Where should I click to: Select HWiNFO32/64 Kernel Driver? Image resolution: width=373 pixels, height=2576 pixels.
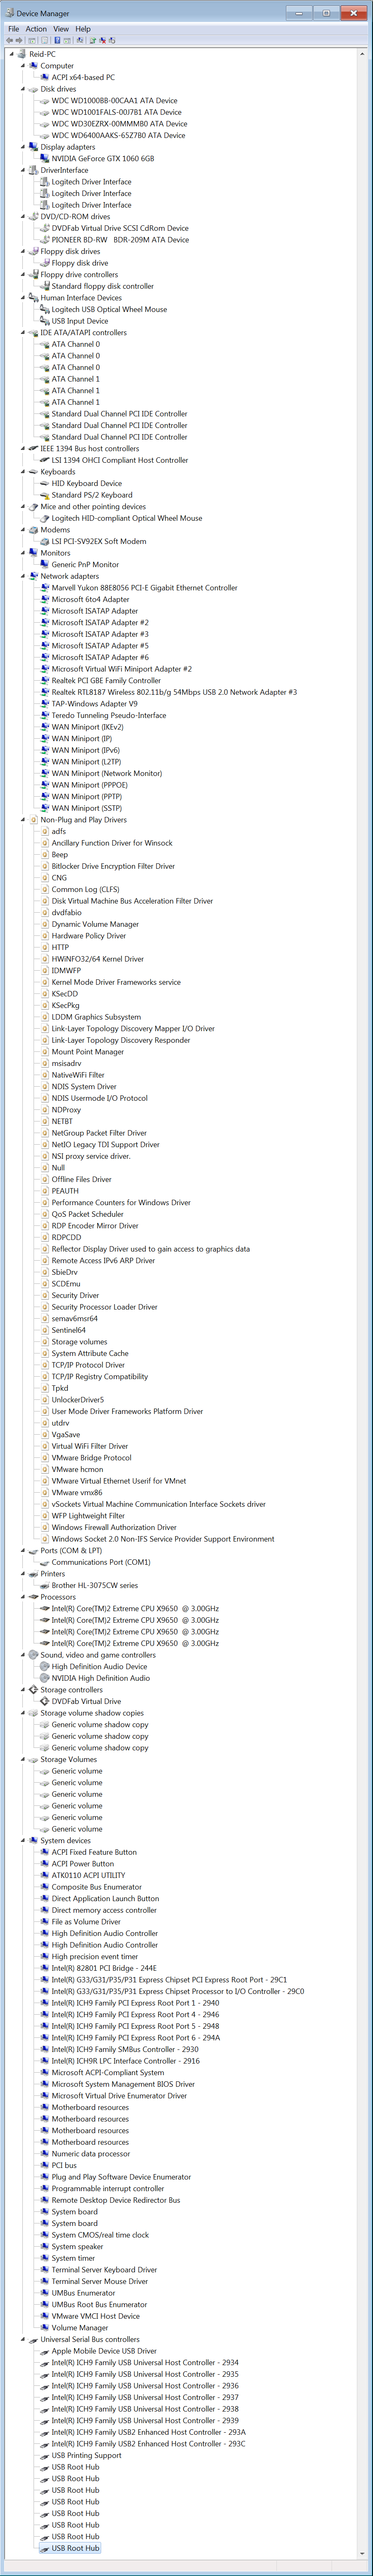coord(98,959)
